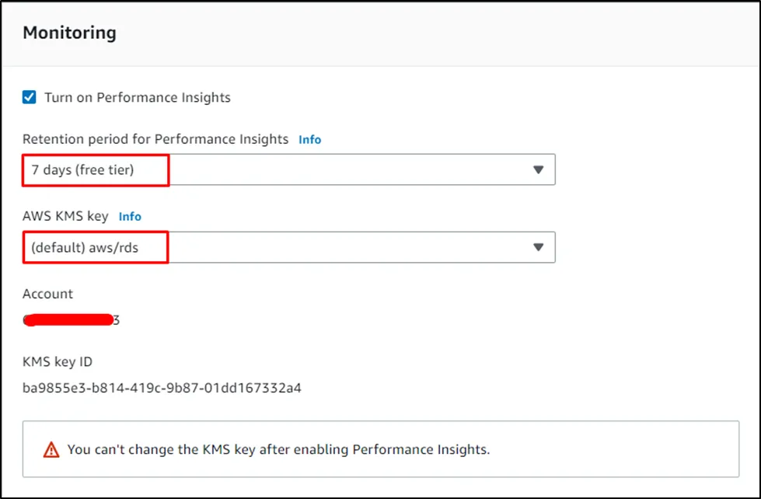This screenshot has height=499, width=761.
Task: Click empty space in the retention period select box
Action: pyautogui.click(x=350, y=170)
